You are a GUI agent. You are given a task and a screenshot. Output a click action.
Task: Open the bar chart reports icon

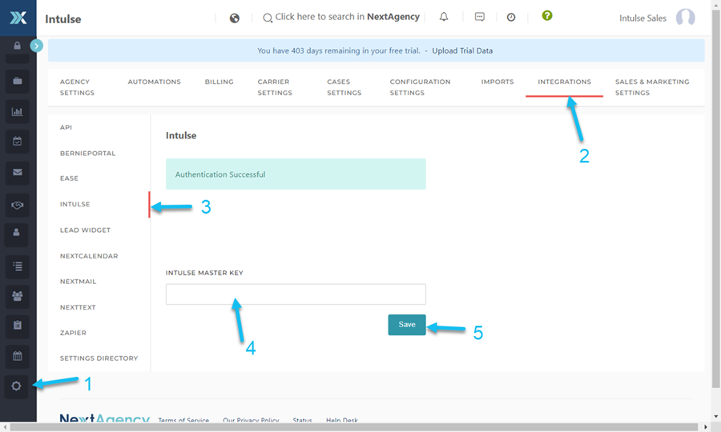(17, 111)
